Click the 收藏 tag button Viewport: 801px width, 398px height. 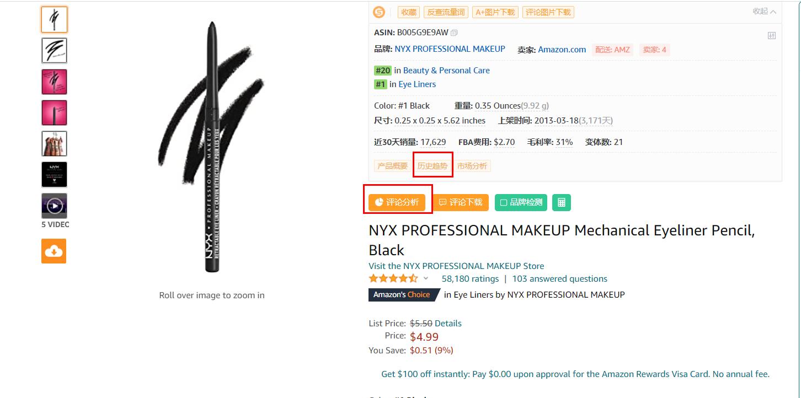[409, 12]
